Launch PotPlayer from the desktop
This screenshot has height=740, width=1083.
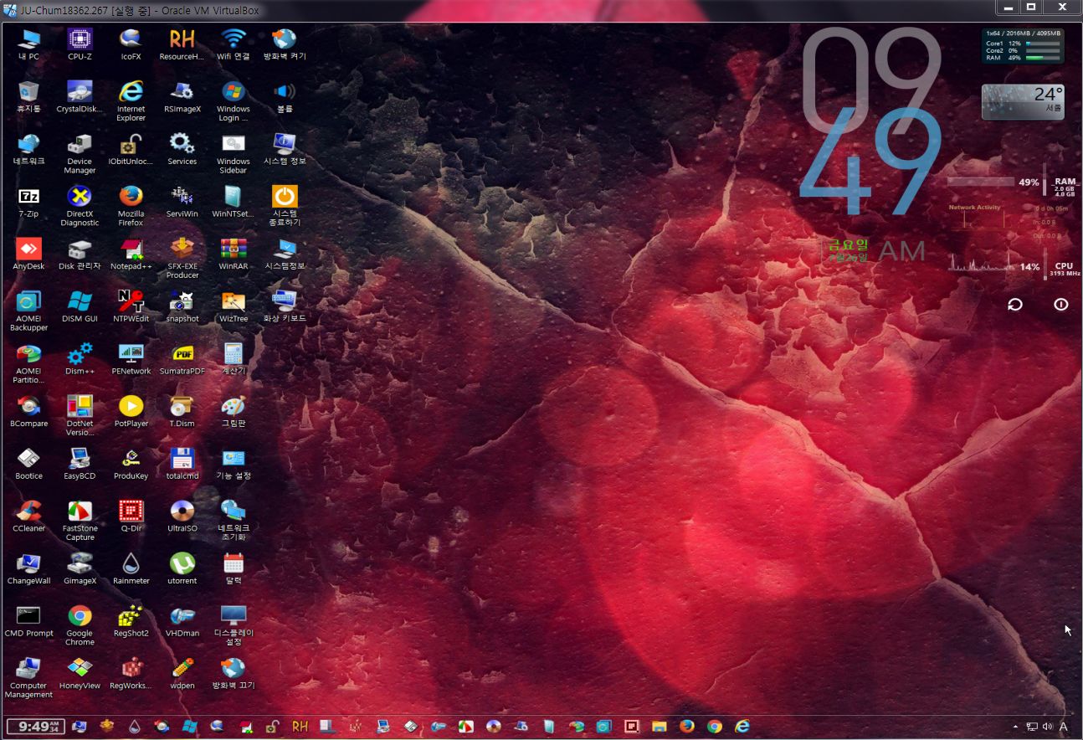pos(131,411)
